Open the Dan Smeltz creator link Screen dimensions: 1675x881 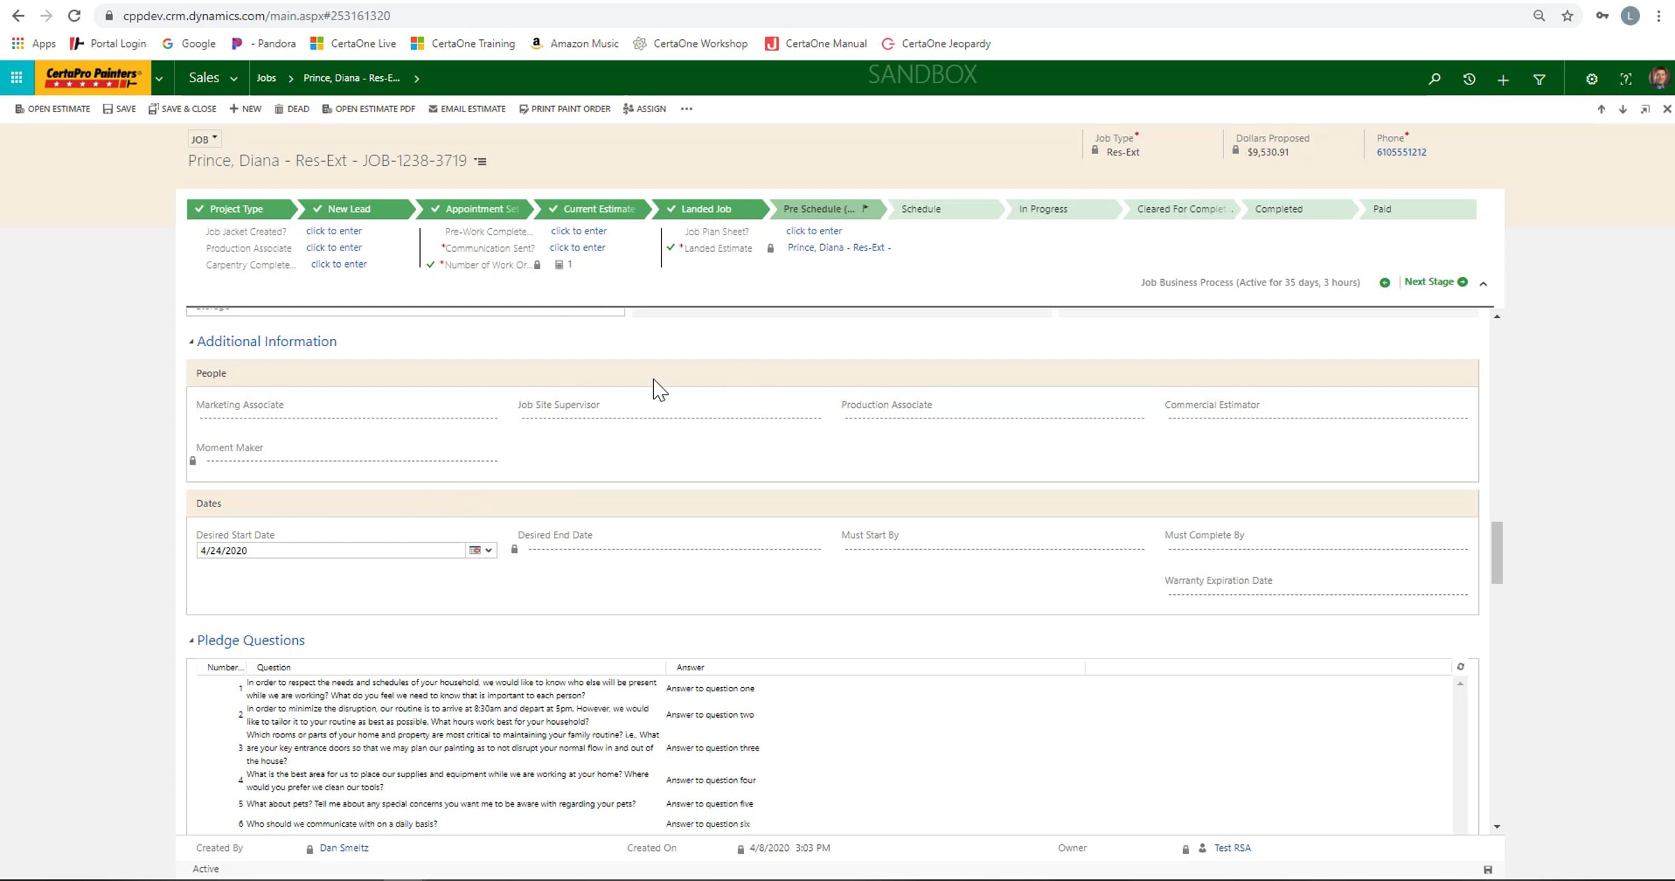(x=343, y=848)
